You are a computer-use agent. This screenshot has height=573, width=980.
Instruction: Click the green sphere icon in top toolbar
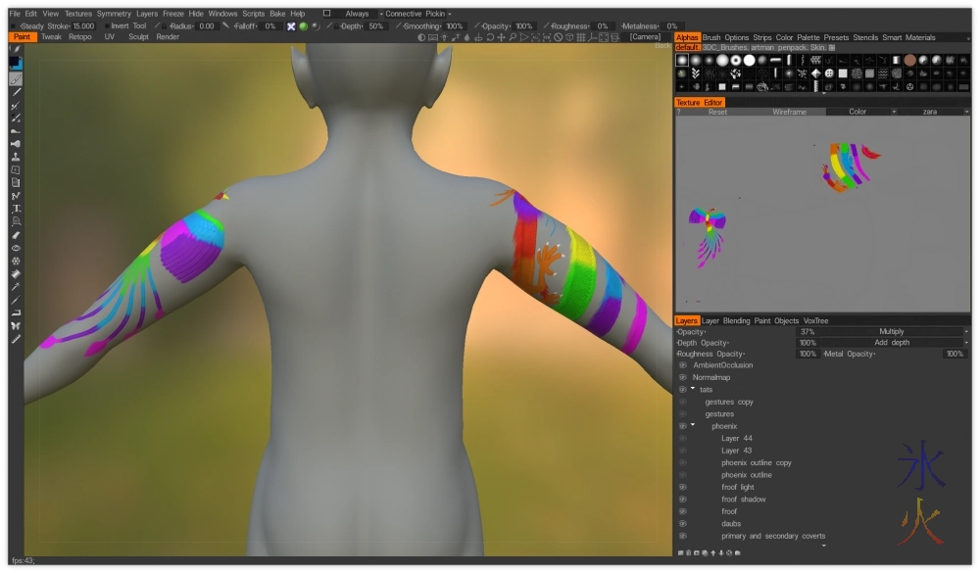[304, 26]
